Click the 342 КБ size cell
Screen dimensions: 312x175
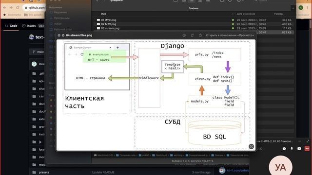coord(287,20)
